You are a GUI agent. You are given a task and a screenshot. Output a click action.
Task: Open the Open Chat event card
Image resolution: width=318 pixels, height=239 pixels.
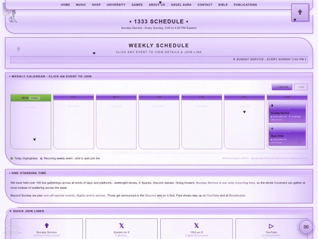(287, 135)
